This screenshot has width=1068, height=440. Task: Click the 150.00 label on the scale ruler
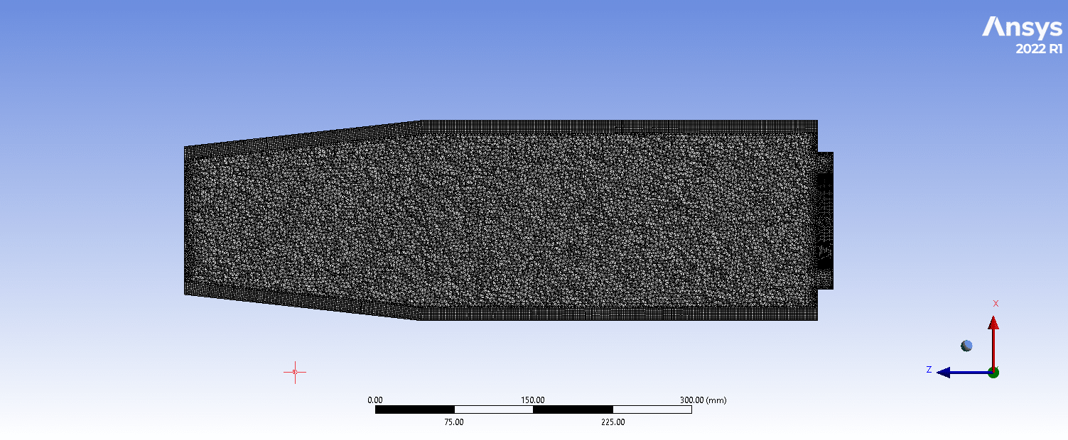[x=533, y=400]
